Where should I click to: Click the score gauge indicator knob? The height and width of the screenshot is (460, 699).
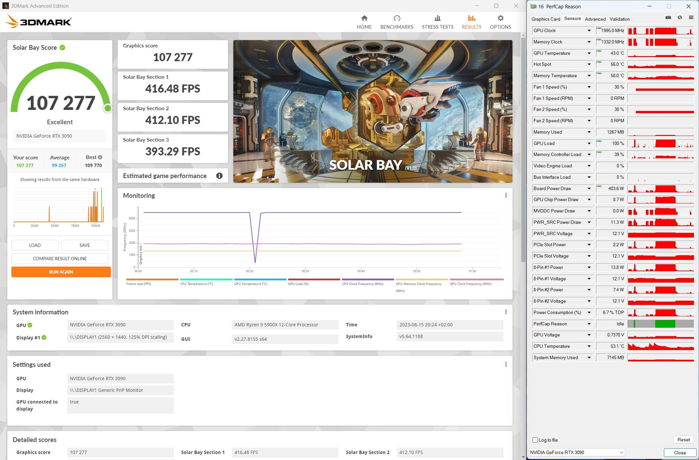(108, 108)
